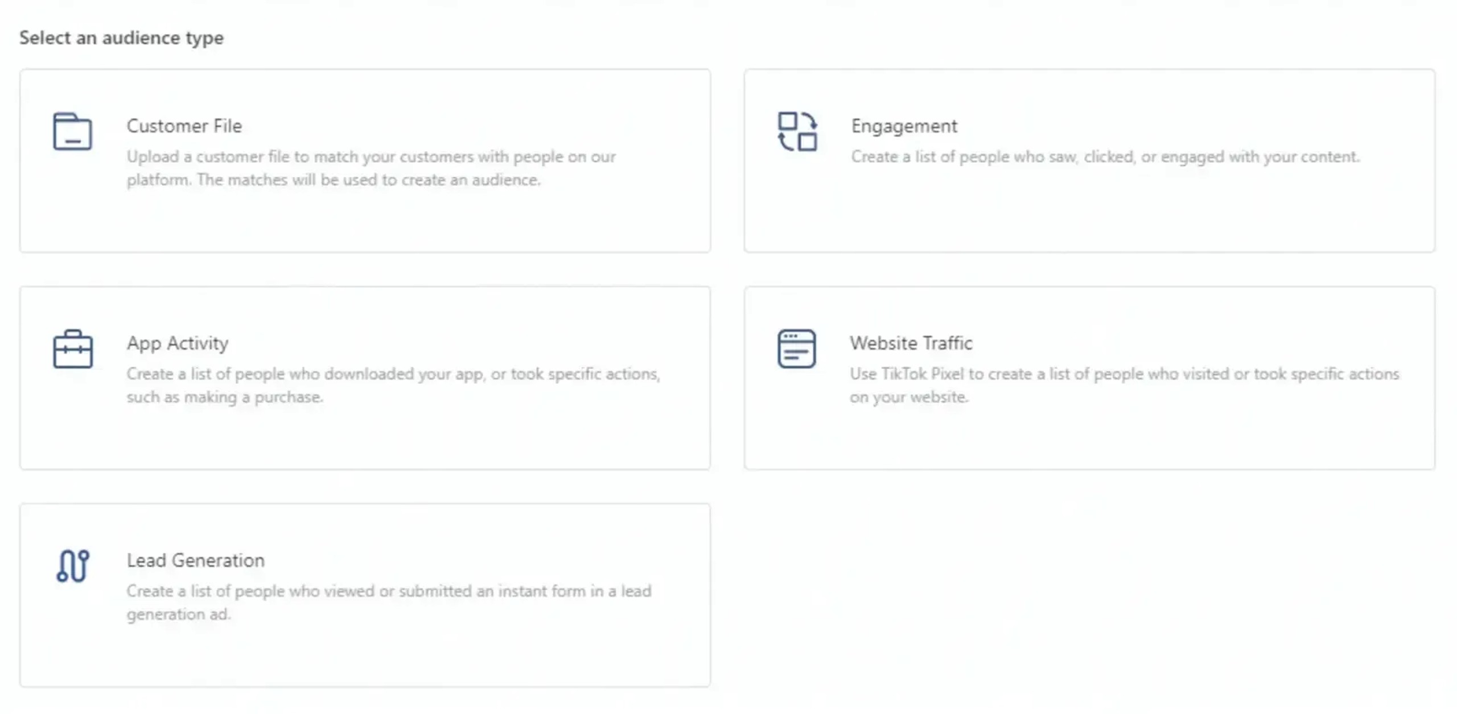Click the instant form description text
1457x714 pixels.
pos(389,602)
